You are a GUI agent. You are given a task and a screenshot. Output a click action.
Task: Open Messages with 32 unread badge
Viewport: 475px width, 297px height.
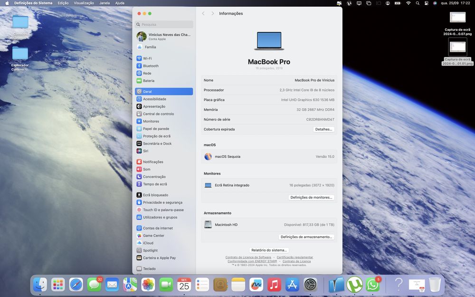pyautogui.click(x=94, y=285)
